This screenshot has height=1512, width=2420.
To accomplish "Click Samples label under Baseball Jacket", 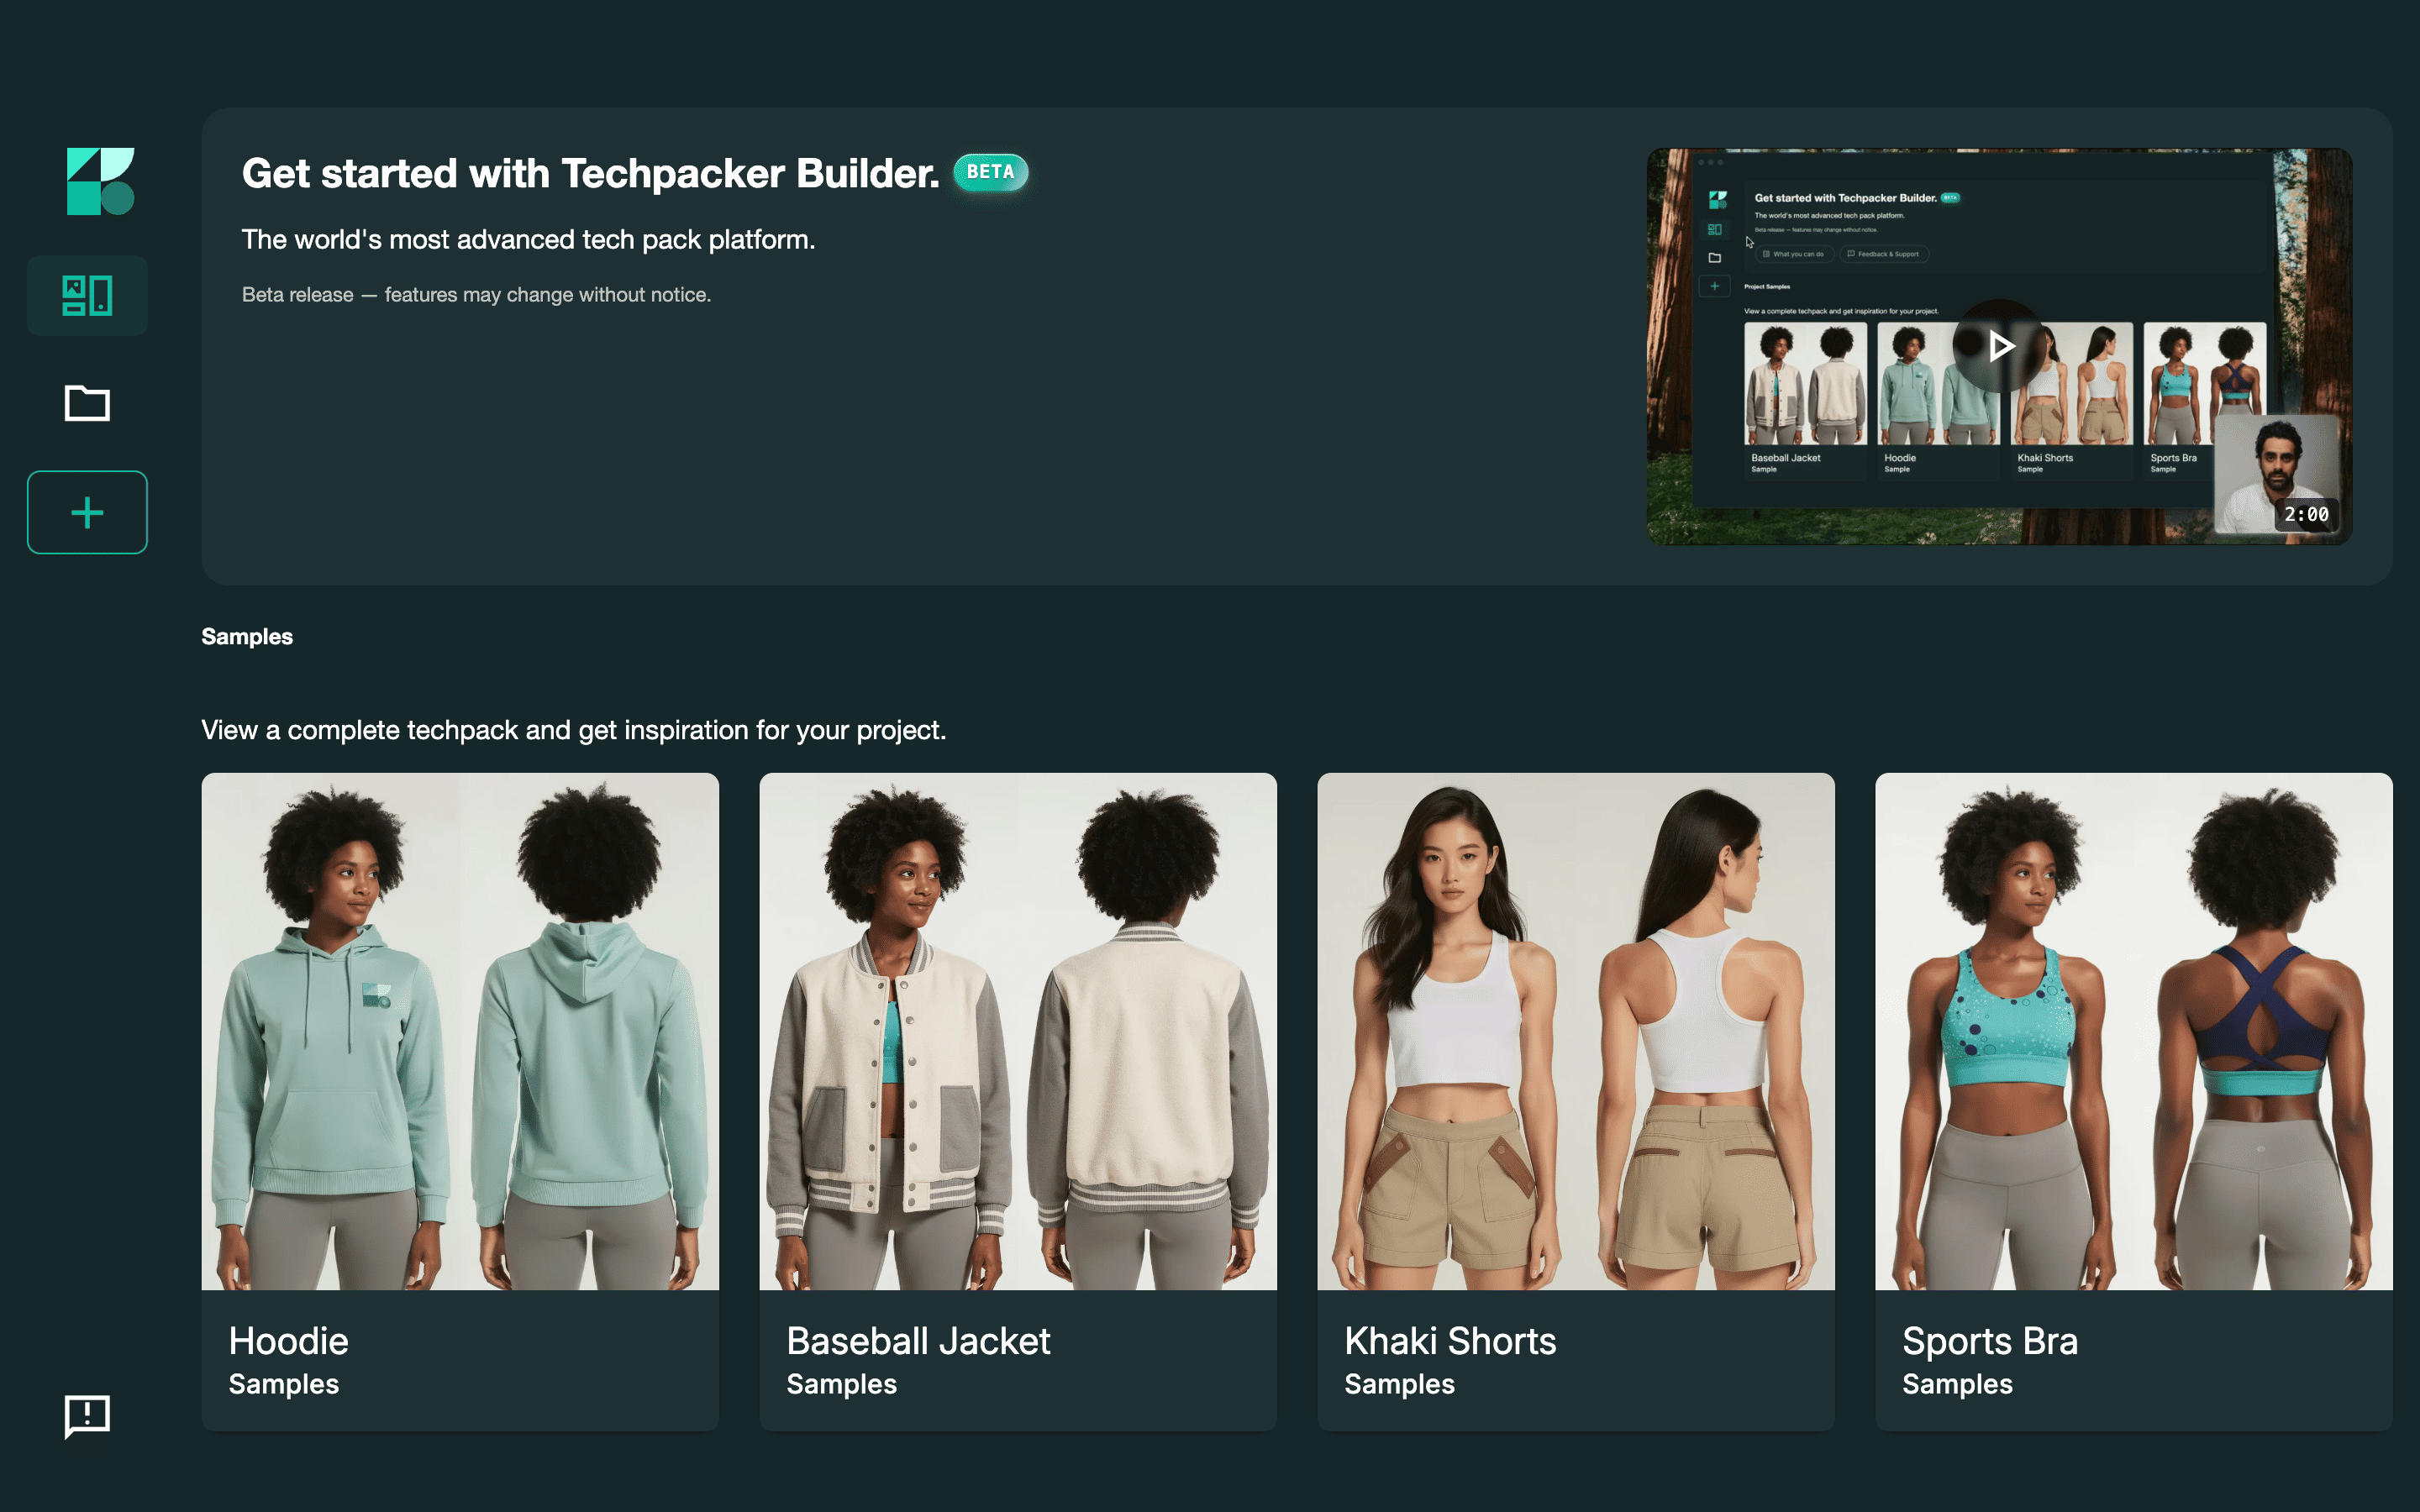I will [x=842, y=1384].
